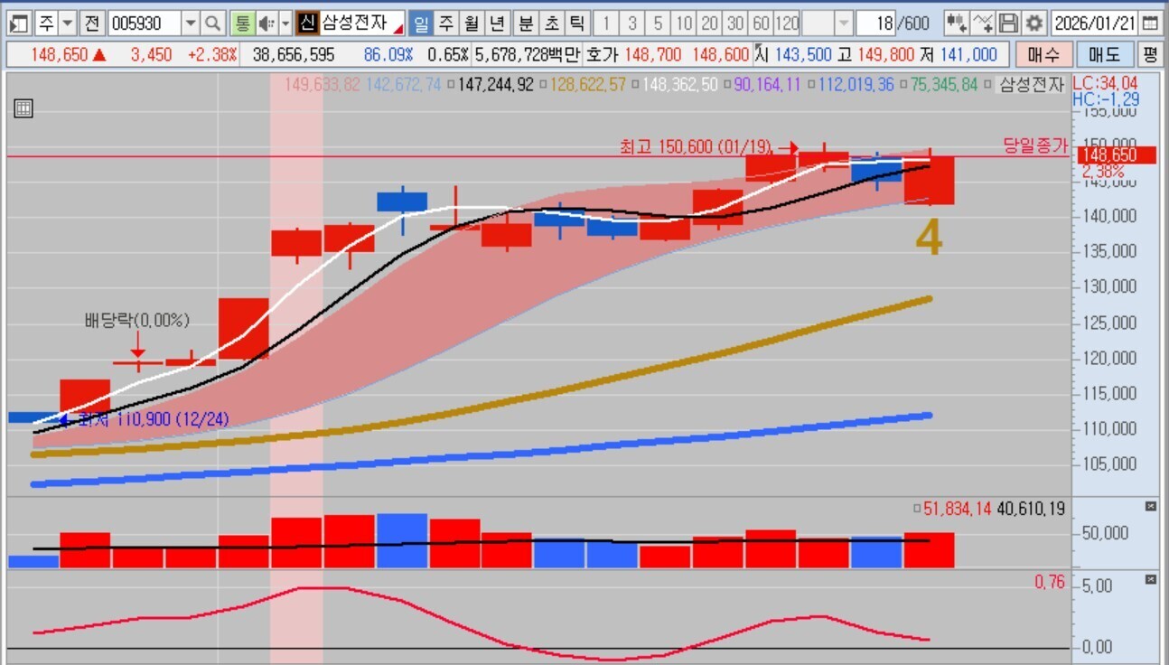Save chart with the floppy disk icon
This screenshot has height=665, width=1169.
pos(1009,23)
